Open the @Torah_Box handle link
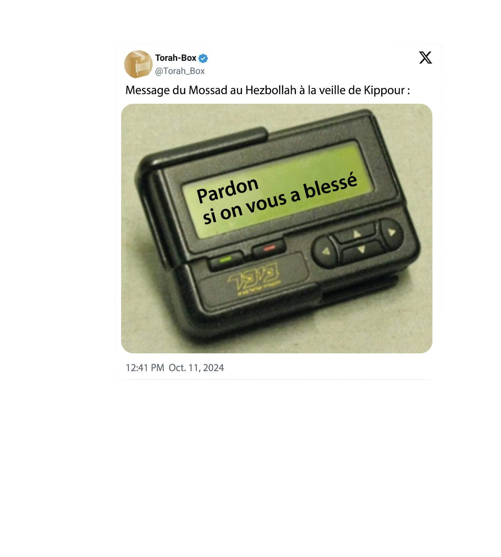Image resolution: width=501 pixels, height=557 pixels. coord(180,71)
